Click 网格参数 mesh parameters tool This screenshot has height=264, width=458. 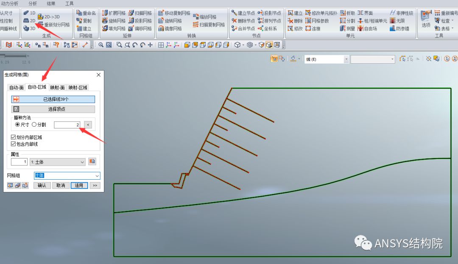click(x=317, y=21)
